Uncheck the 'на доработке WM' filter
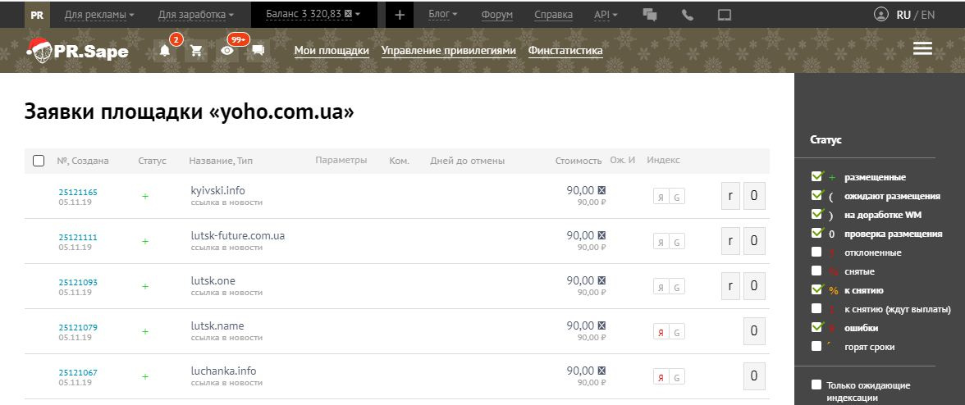Viewport: 965px width, 405px height. (x=816, y=215)
